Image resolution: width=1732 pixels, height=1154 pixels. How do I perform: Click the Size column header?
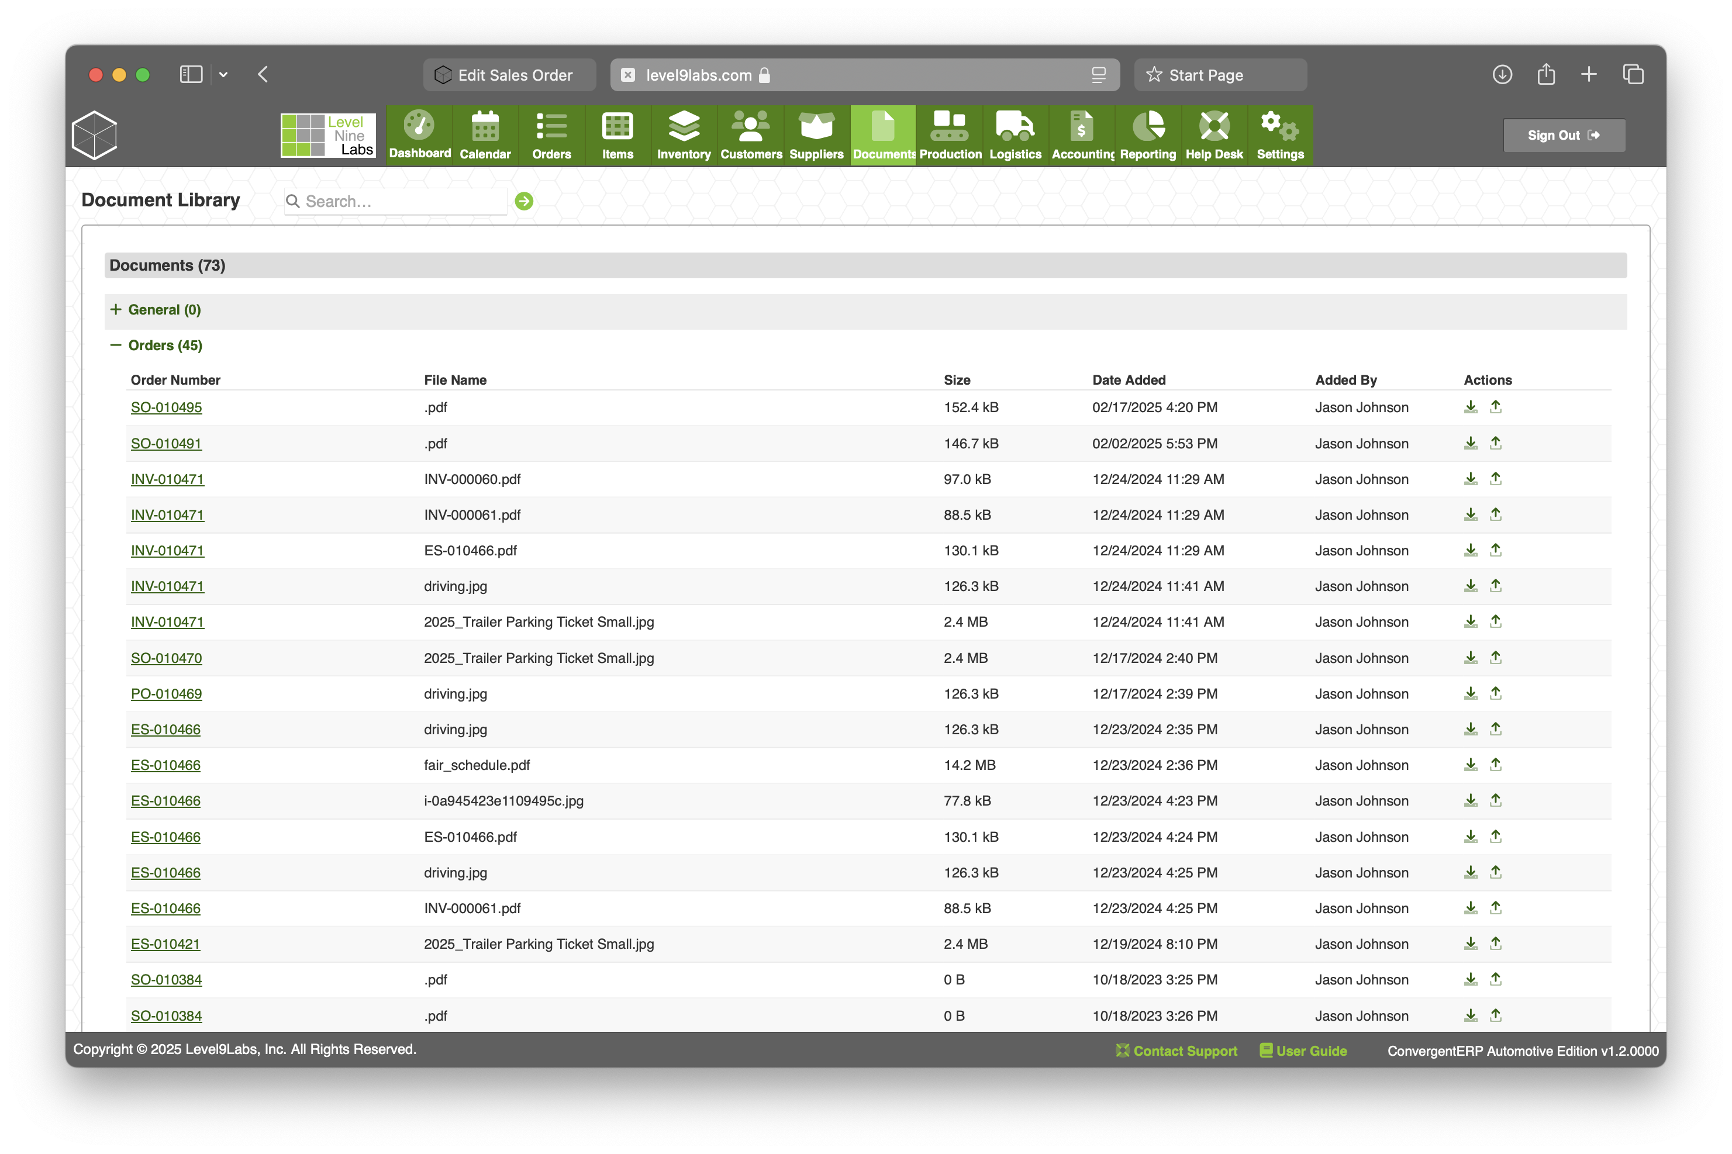pos(957,380)
